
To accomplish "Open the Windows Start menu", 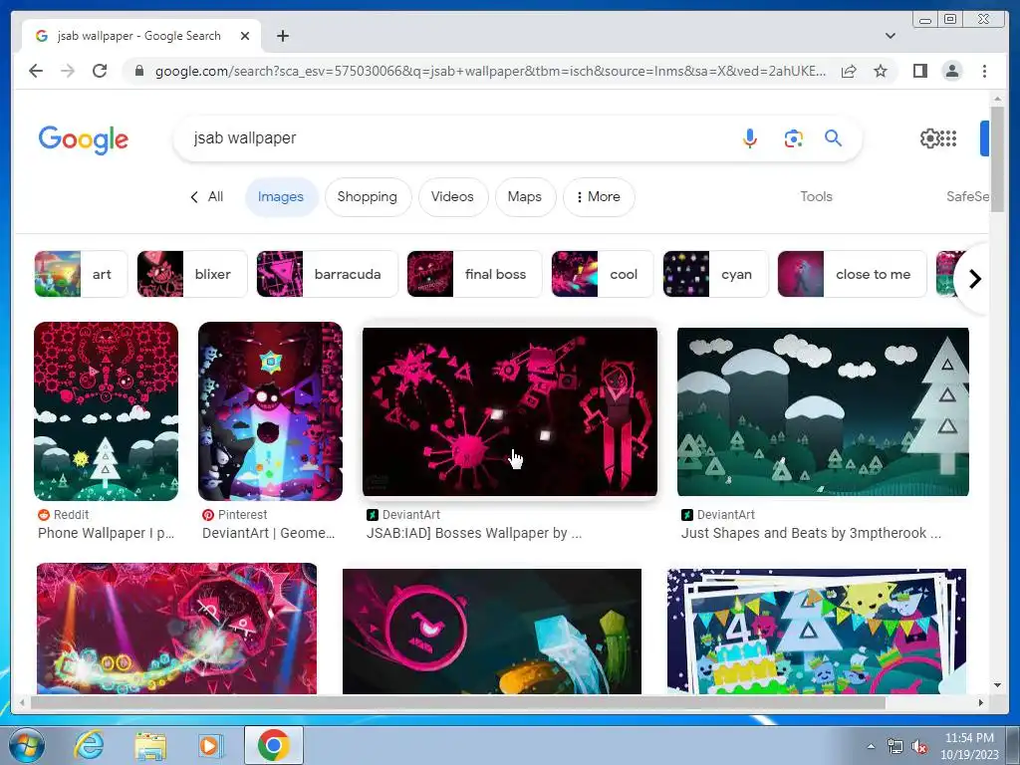I will tap(26, 745).
